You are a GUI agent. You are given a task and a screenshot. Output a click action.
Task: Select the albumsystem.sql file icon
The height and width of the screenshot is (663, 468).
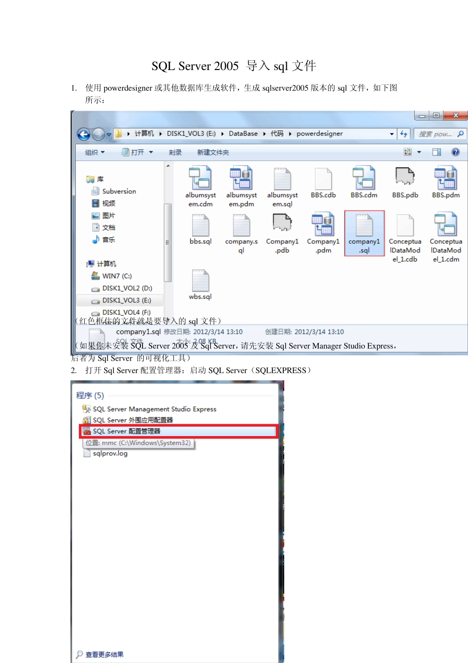(282, 179)
